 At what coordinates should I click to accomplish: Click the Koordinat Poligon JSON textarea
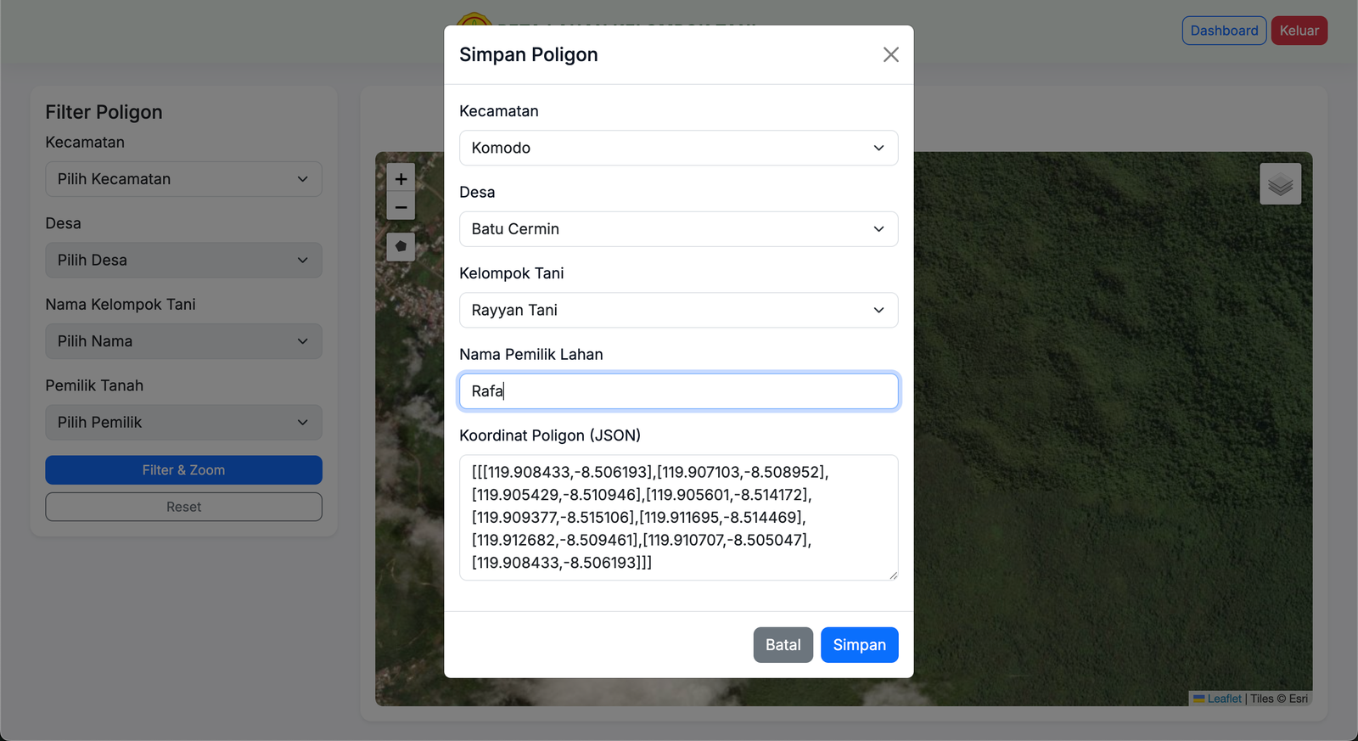tap(678, 518)
